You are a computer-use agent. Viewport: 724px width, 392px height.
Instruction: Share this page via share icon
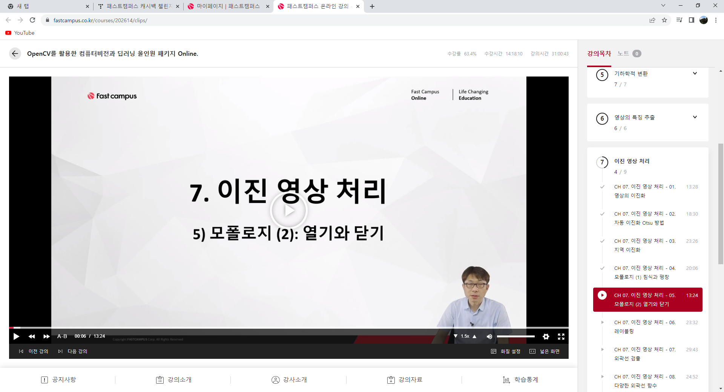[x=652, y=20]
